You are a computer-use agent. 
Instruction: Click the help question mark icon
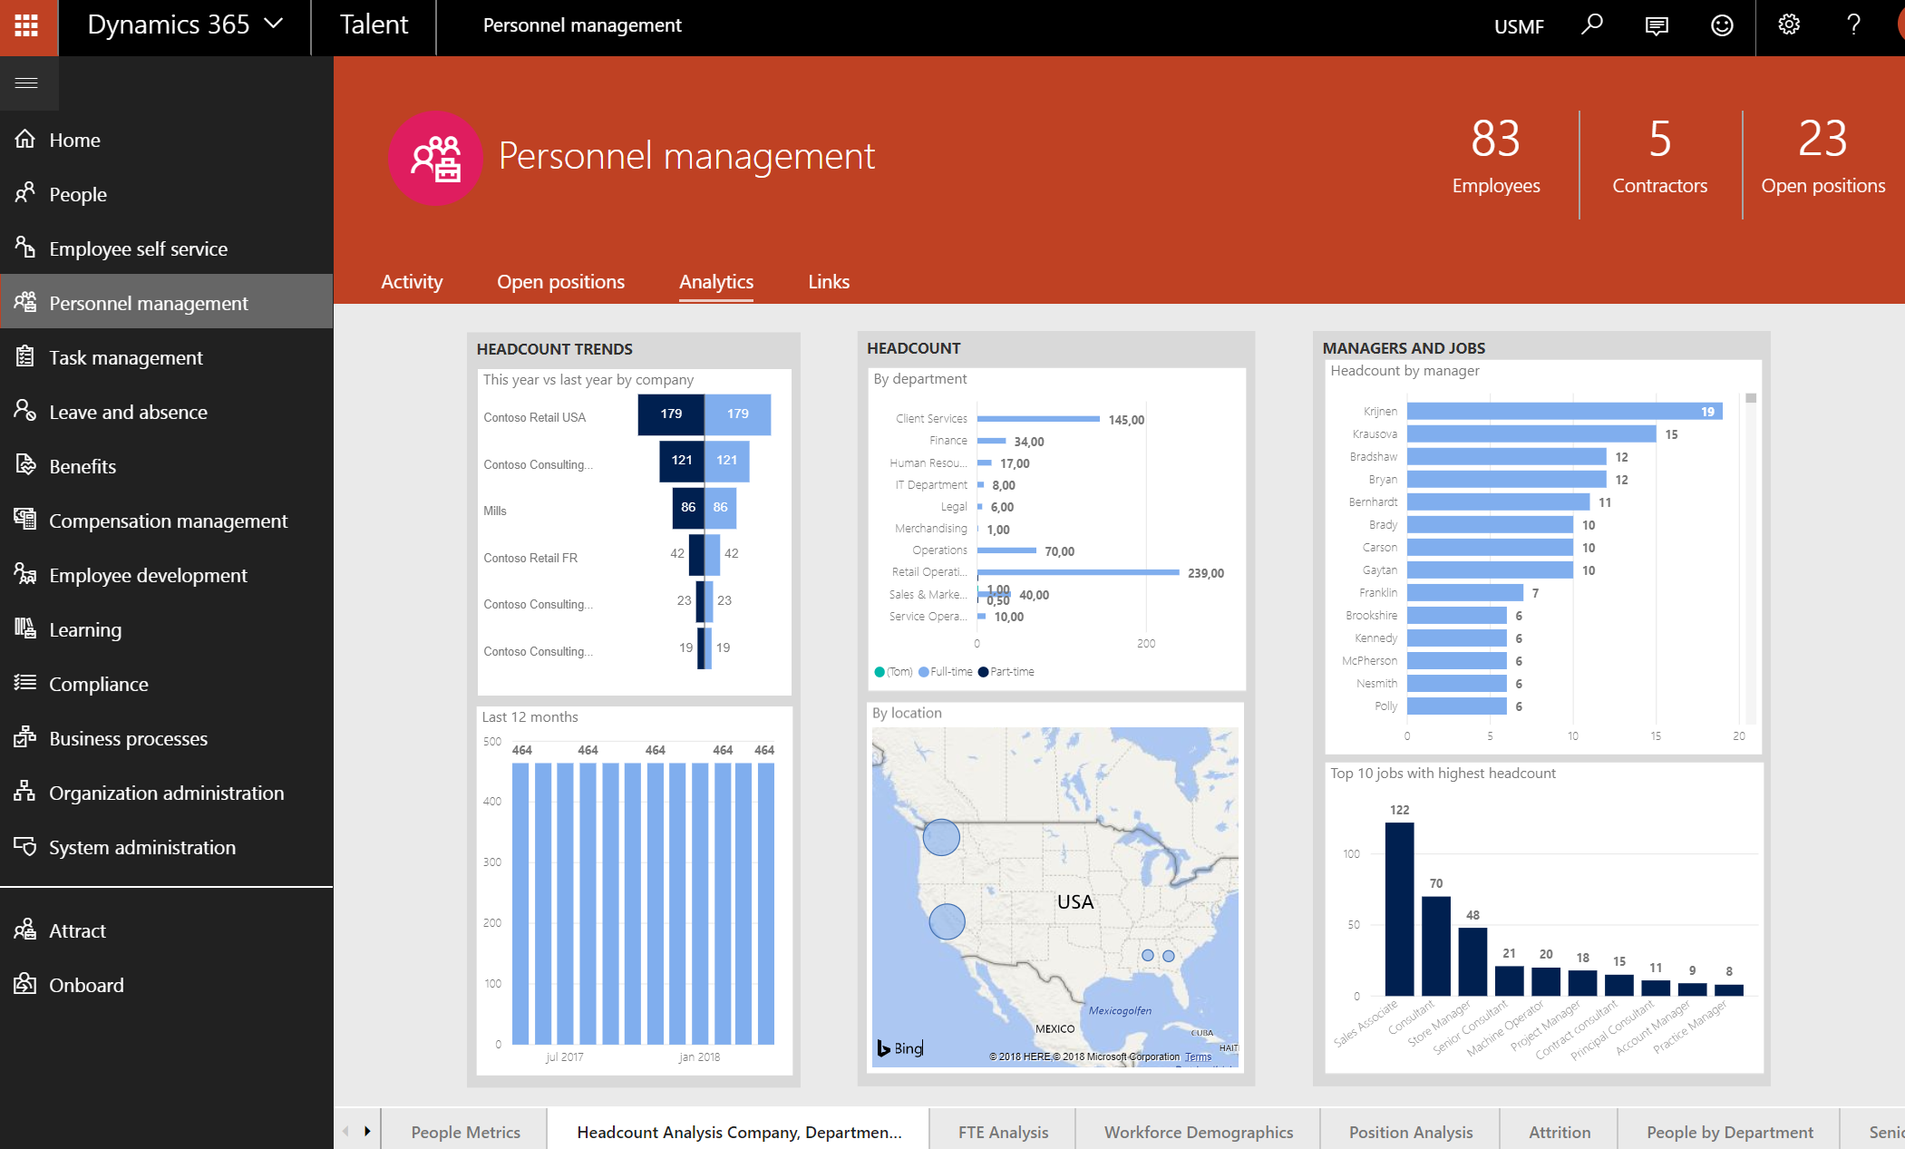[1853, 25]
